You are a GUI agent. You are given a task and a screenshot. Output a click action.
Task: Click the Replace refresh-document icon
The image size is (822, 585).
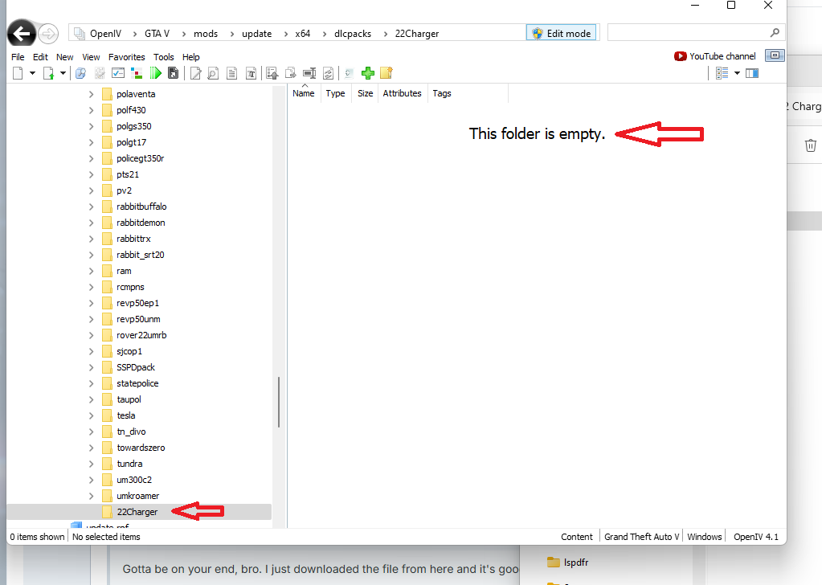pyautogui.click(x=328, y=73)
